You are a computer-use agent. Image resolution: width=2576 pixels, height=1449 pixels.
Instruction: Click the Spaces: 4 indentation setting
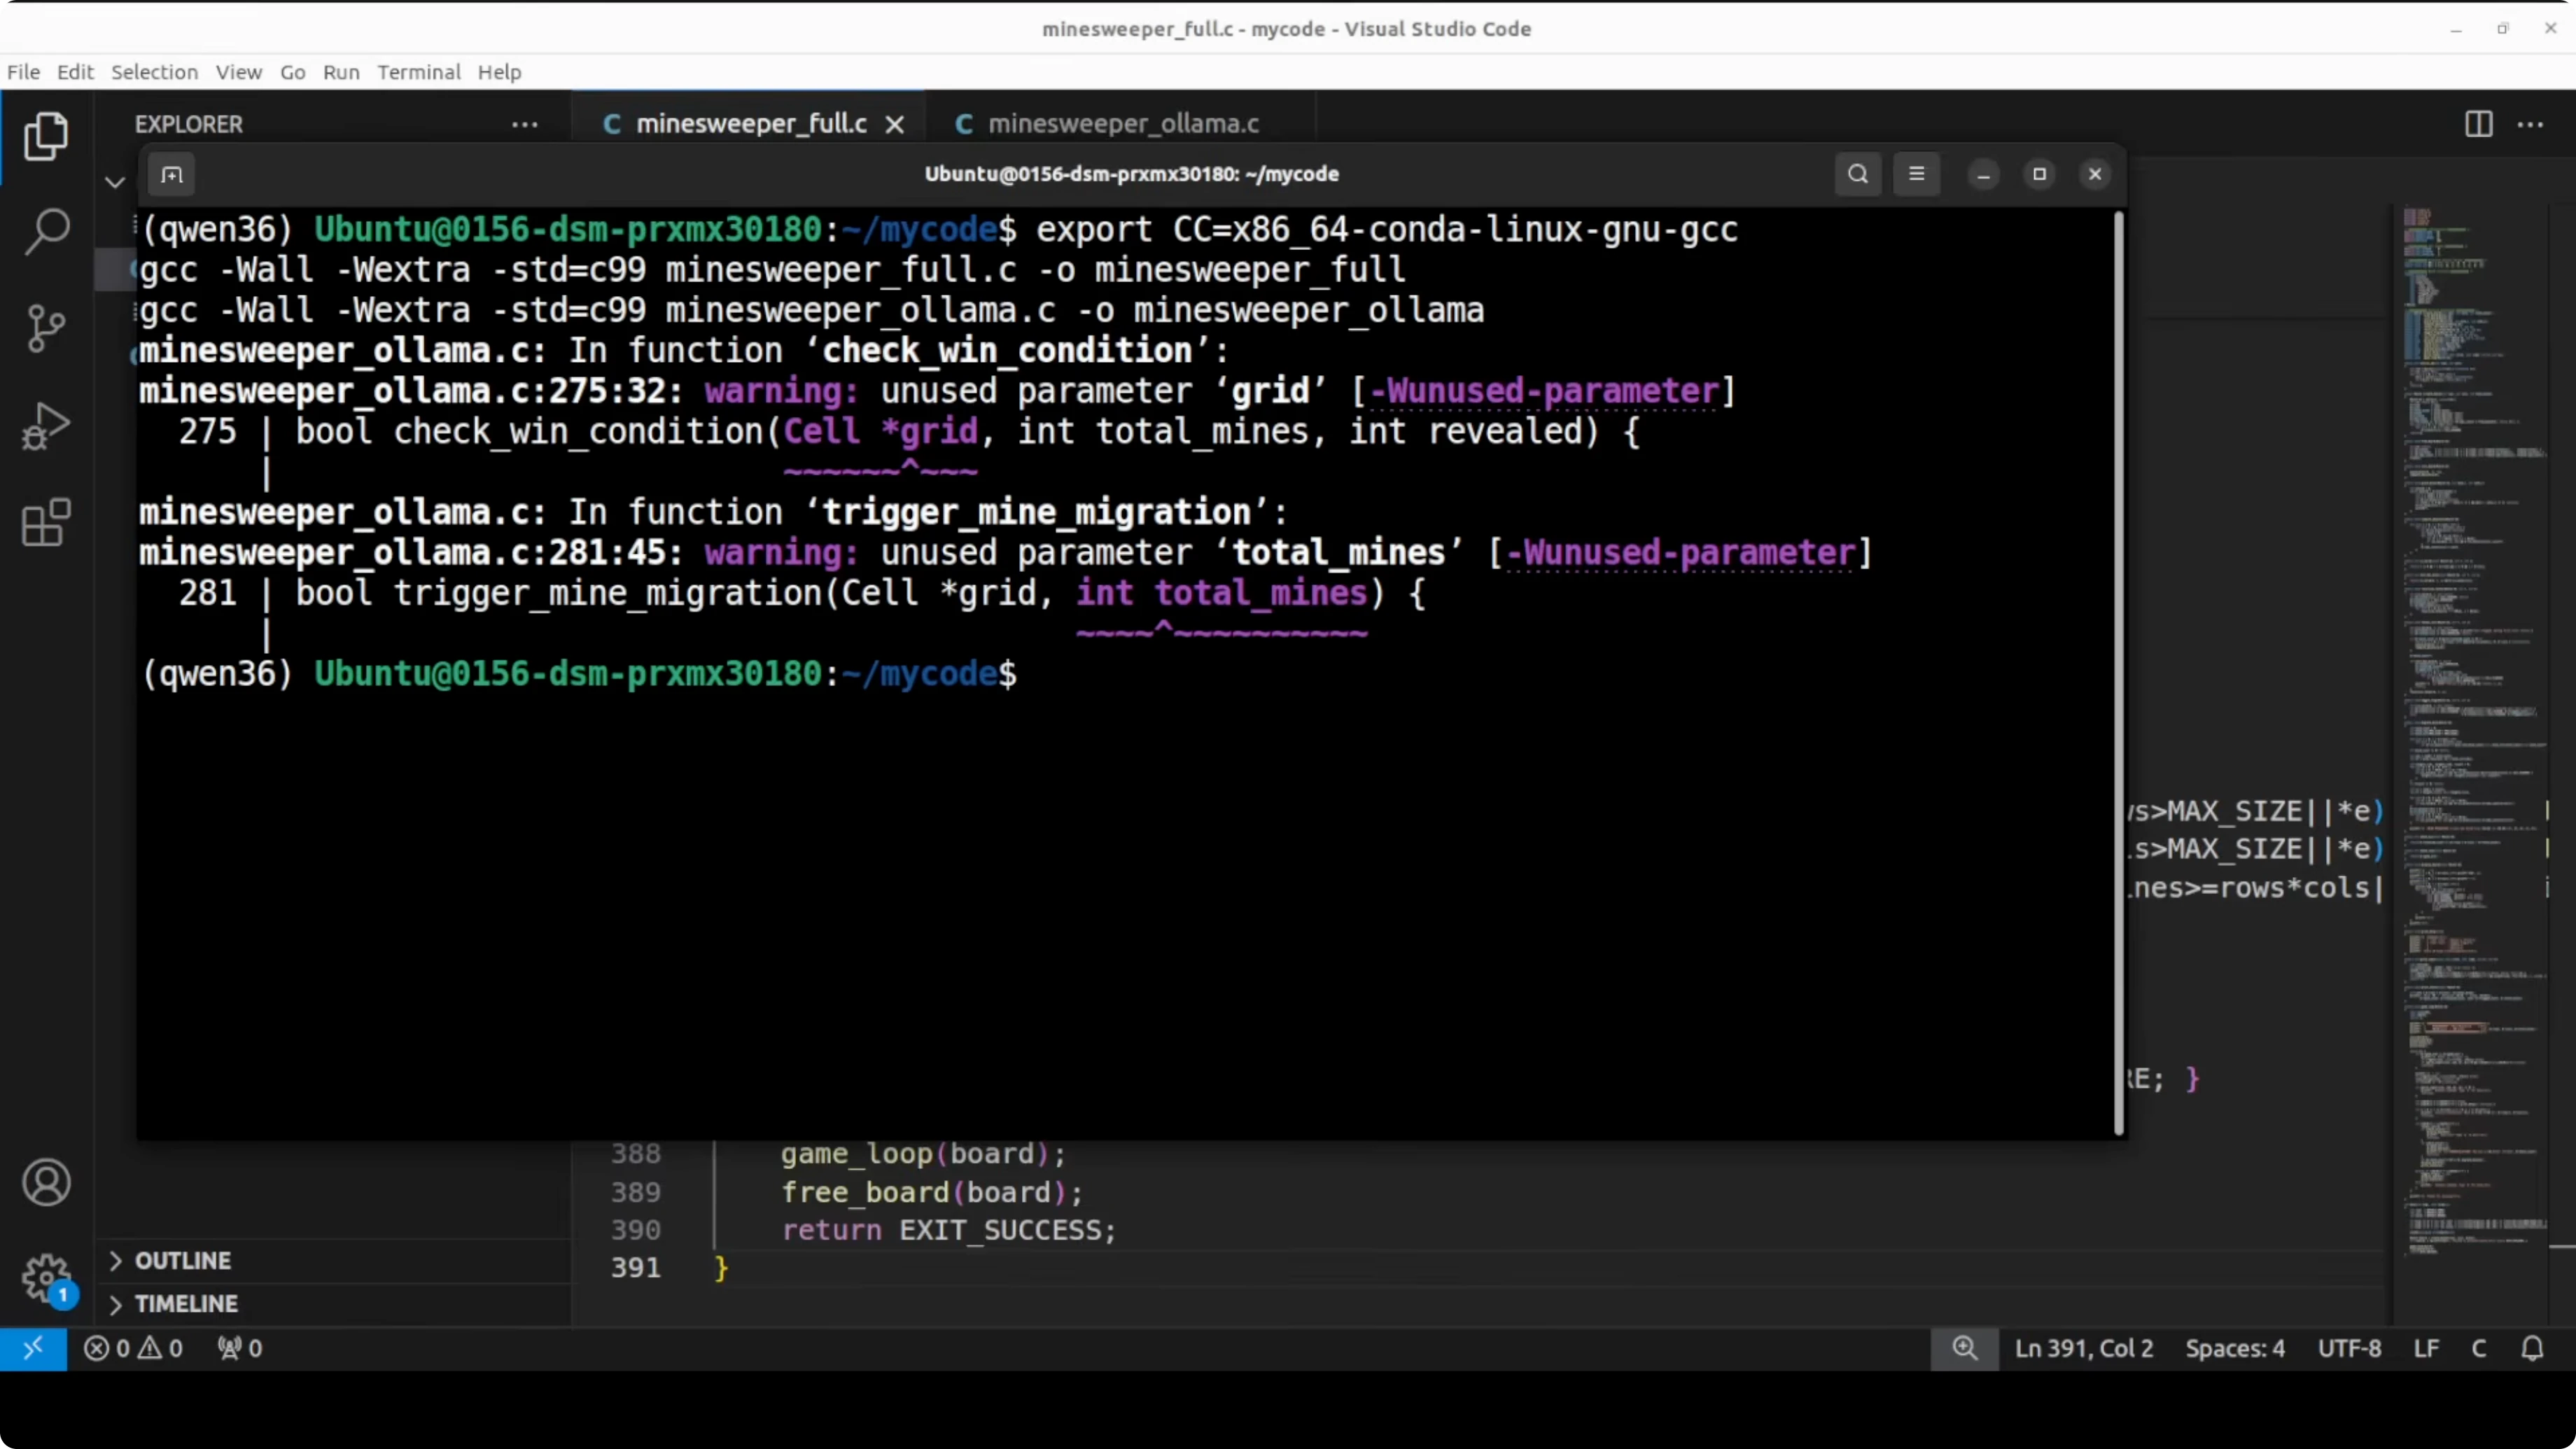tap(2234, 1348)
